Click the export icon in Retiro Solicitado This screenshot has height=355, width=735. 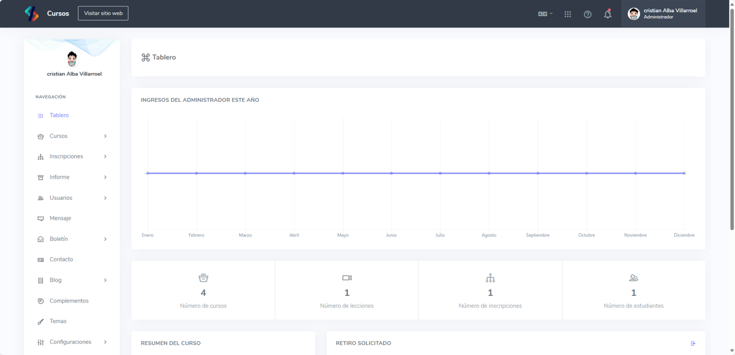coord(693,343)
